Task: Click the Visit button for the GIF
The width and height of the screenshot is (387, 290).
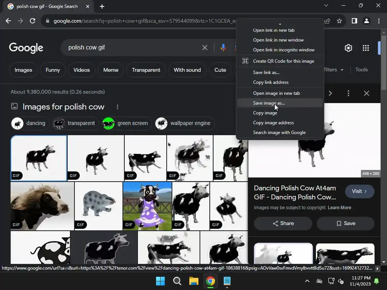Action: tap(359, 191)
